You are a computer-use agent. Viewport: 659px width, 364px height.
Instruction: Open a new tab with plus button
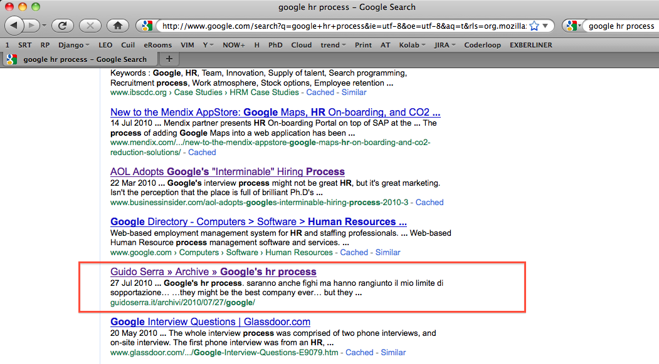point(169,59)
